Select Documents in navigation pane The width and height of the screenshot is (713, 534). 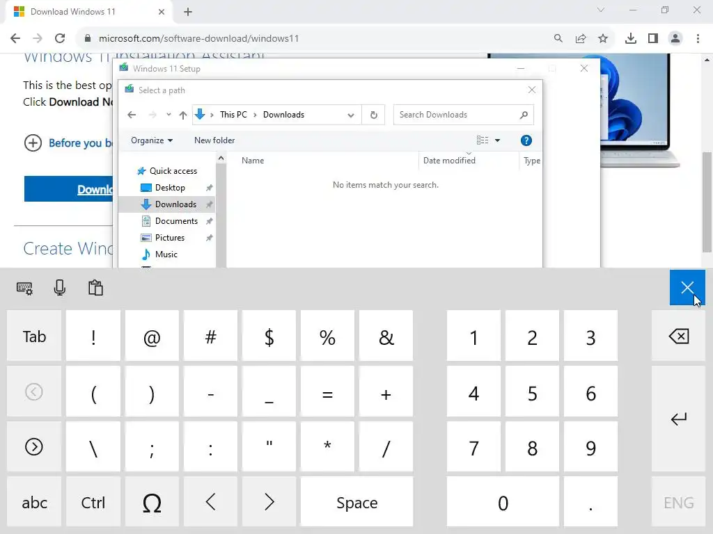tap(176, 221)
